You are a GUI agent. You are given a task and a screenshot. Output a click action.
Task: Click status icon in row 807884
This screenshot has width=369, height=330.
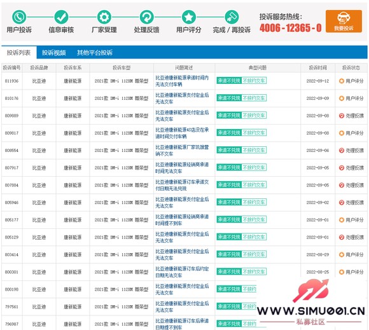coord(342,185)
